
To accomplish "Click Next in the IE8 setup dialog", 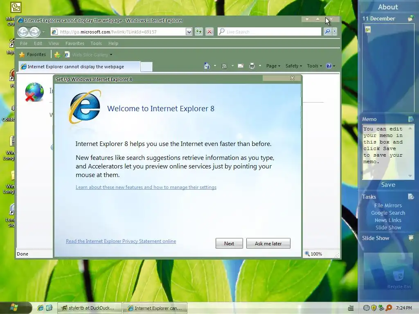I will tap(229, 243).
